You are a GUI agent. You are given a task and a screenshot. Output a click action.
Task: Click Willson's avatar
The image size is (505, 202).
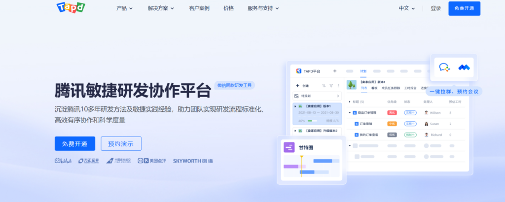coord(427,113)
